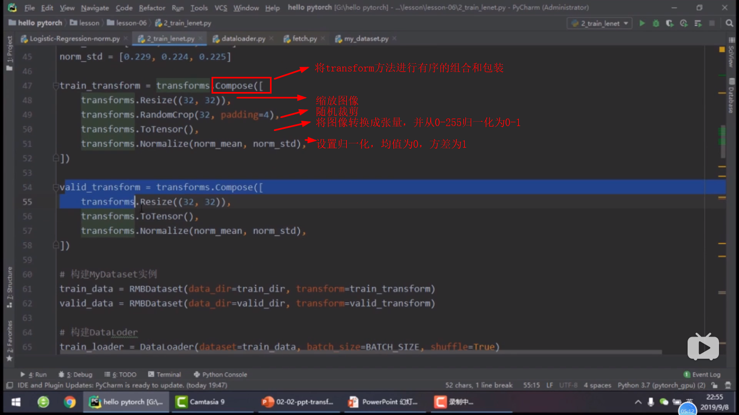The width and height of the screenshot is (739, 415).
Task: Close the my_dataset.py tab
Action: pos(394,38)
